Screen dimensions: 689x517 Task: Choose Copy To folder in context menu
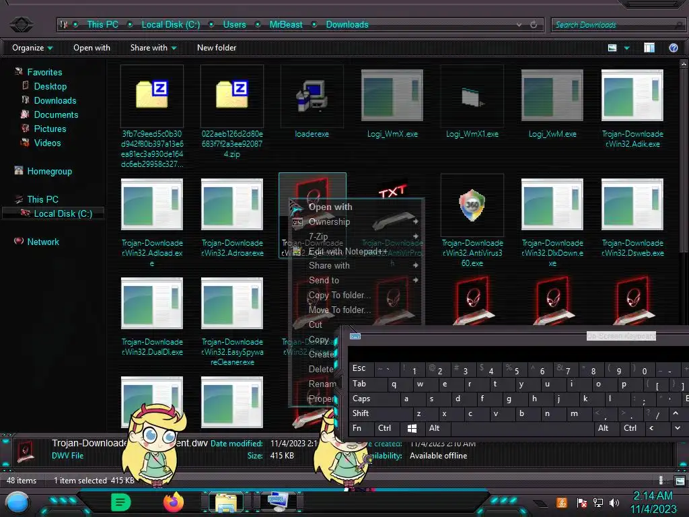coord(356,295)
